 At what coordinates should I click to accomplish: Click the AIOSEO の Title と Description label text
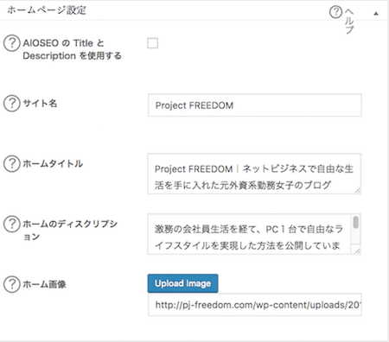pos(72,49)
